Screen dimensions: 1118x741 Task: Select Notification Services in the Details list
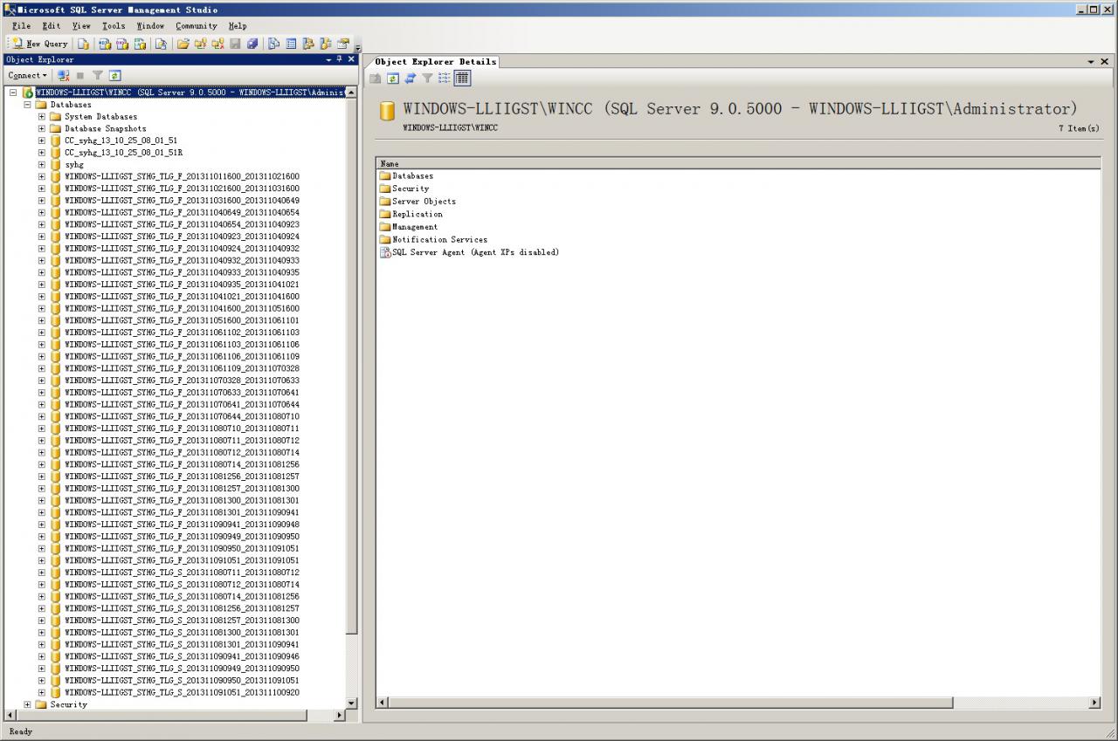(433, 239)
